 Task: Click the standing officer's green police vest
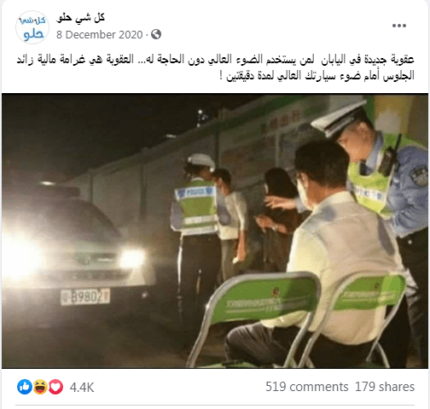(x=196, y=210)
